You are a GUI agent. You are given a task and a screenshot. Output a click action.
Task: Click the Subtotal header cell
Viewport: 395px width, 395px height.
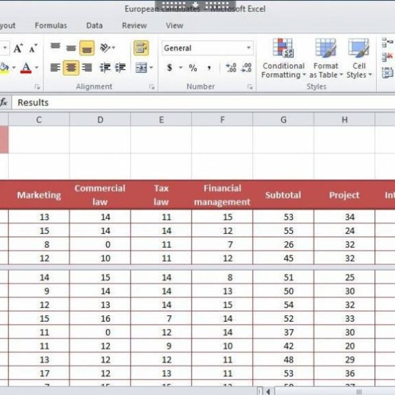[283, 195]
